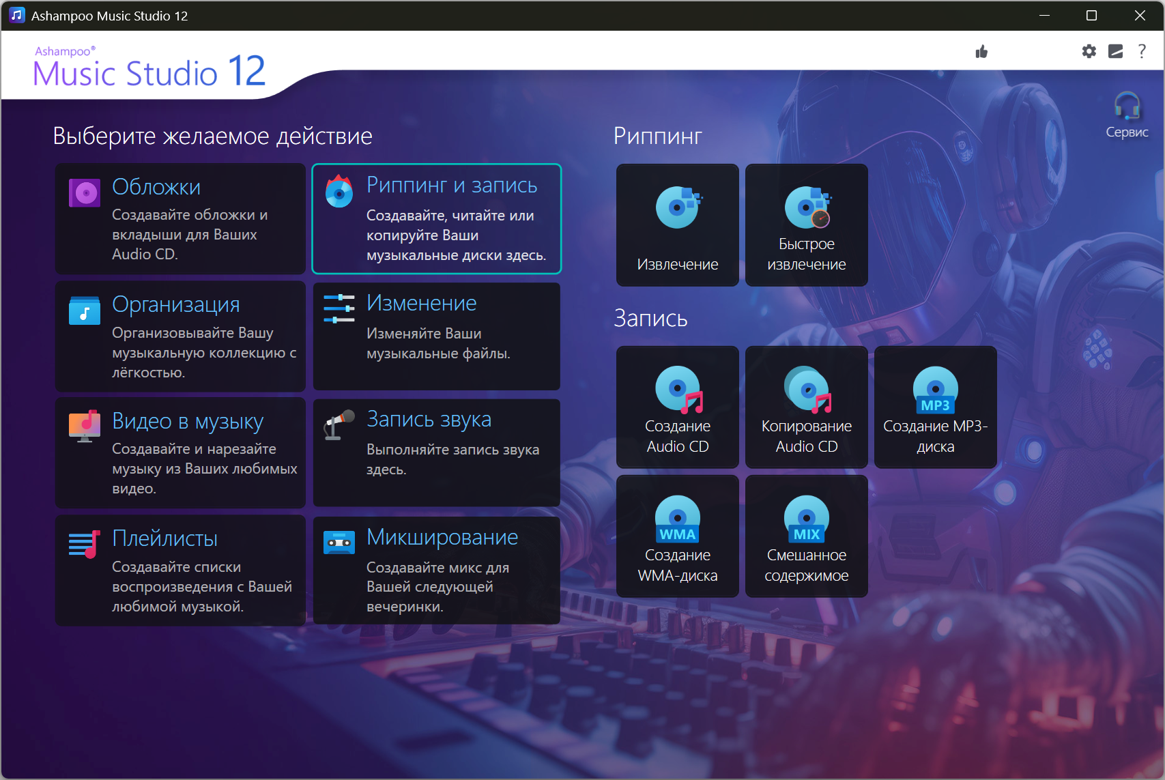Click text 'Выполняйте запись звука здесь.'
The image size is (1165, 780).
(452, 459)
